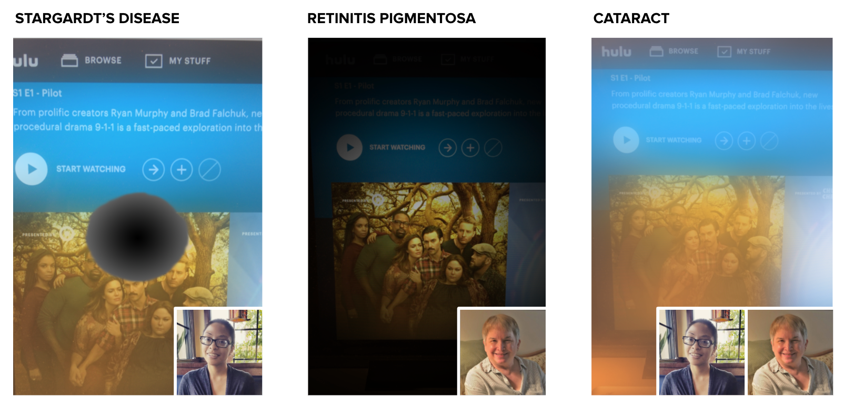This screenshot has height=406, width=844.
Task: Click the arrow circle icon in Cataract panel
Action: click(x=724, y=140)
